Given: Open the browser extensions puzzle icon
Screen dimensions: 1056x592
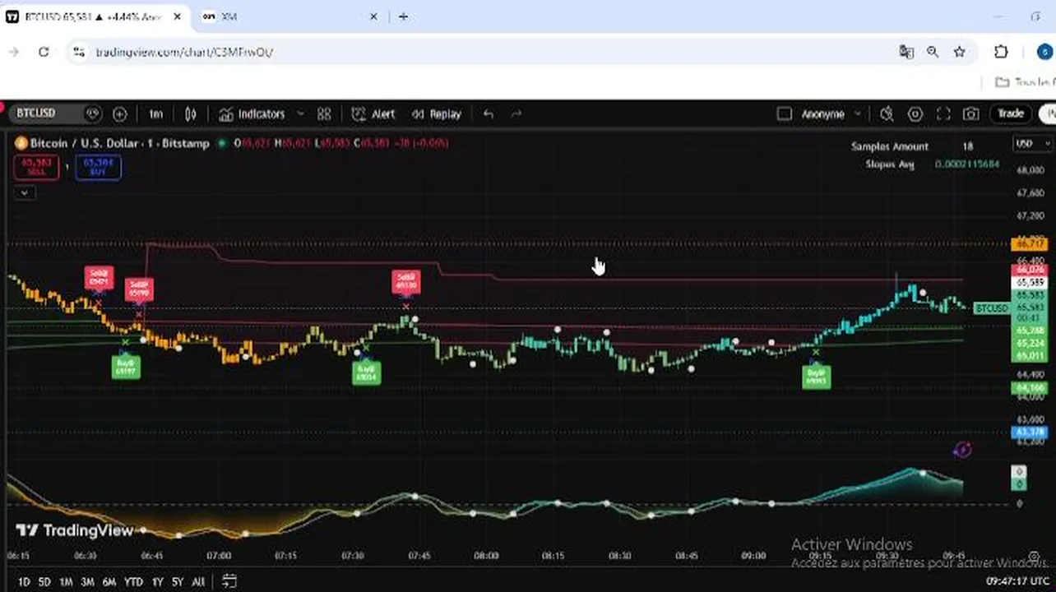Looking at the screenshot, I should coord(1001,52).
